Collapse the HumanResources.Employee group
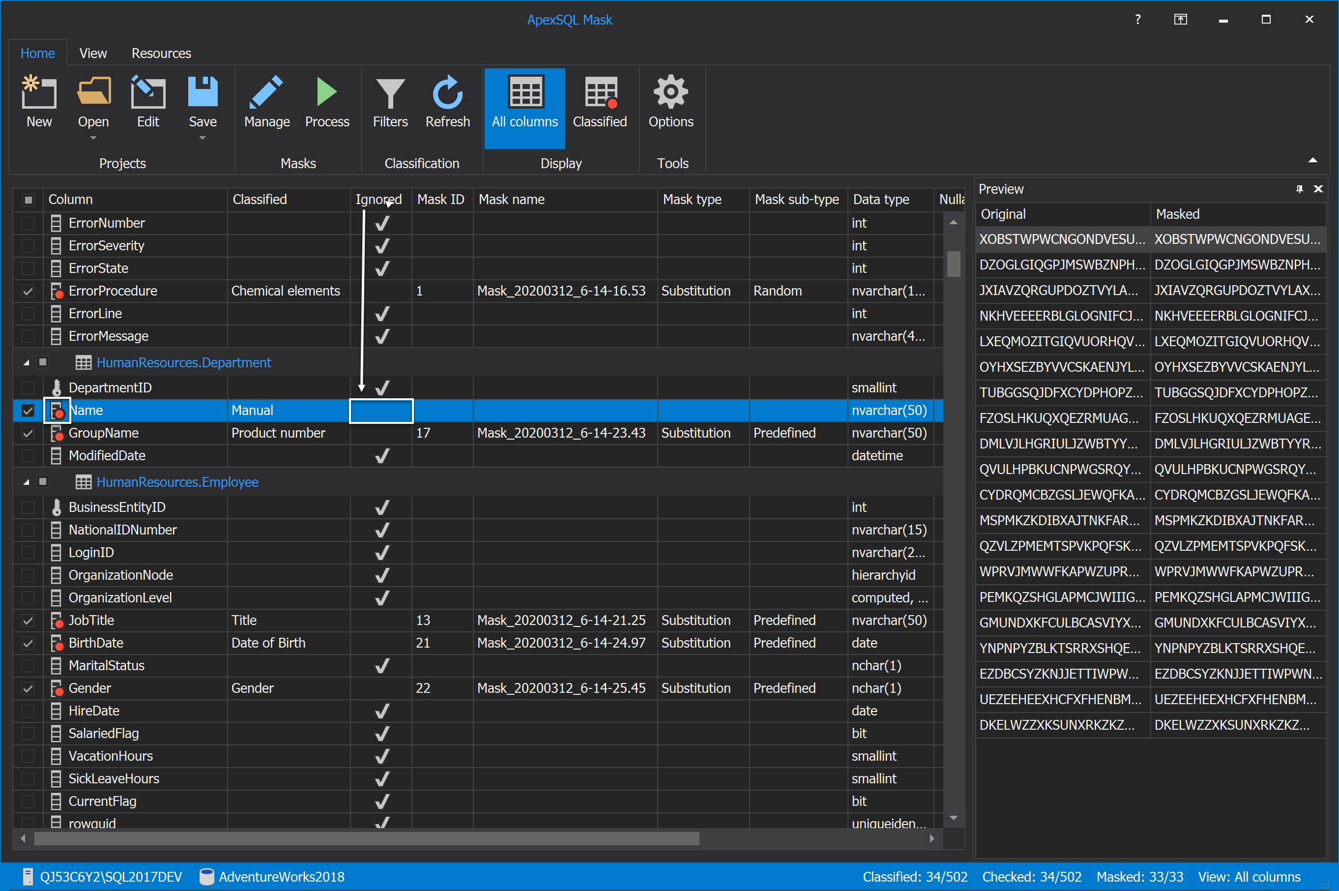 point(26,482)
